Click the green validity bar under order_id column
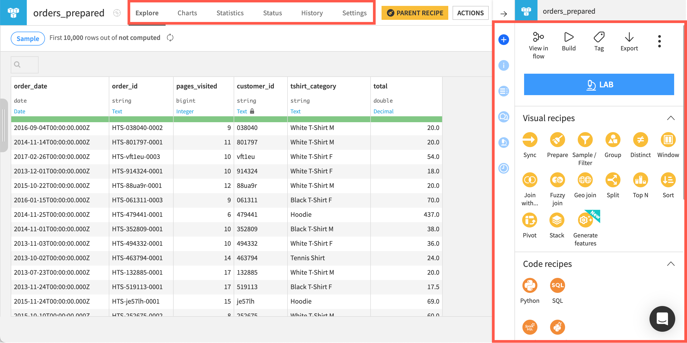This screenshot has width=687, height=343. 141,119
